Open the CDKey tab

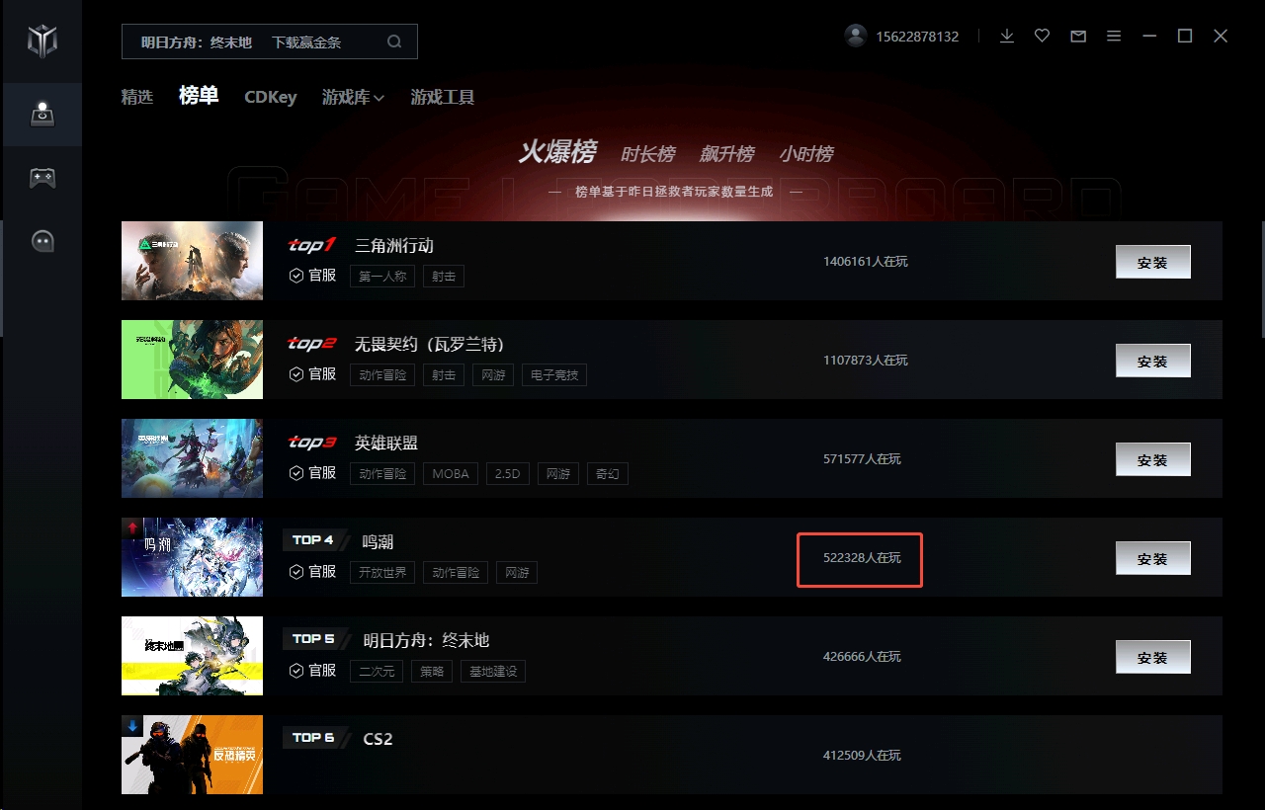point(271,97)
